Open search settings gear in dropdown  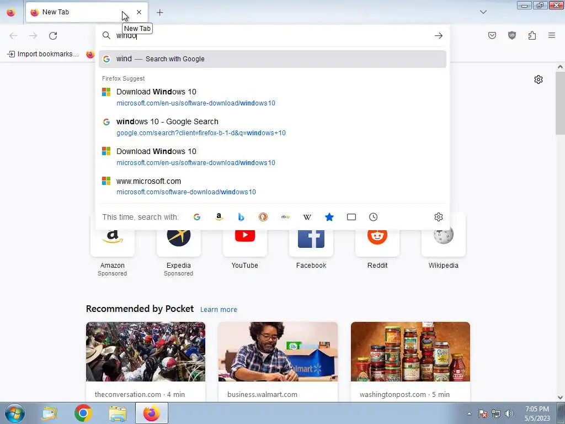(x=439, y=217)
